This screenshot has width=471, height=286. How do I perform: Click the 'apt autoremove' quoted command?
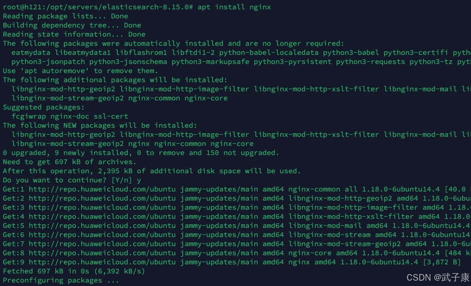click(x=52, y=71)
